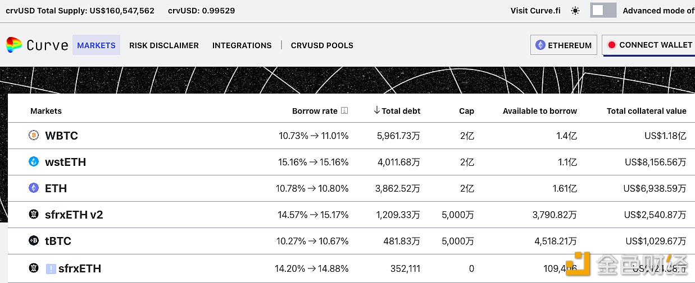
Task: Click the sfrxETH deprecated token icon
Action: click(34, 268)
